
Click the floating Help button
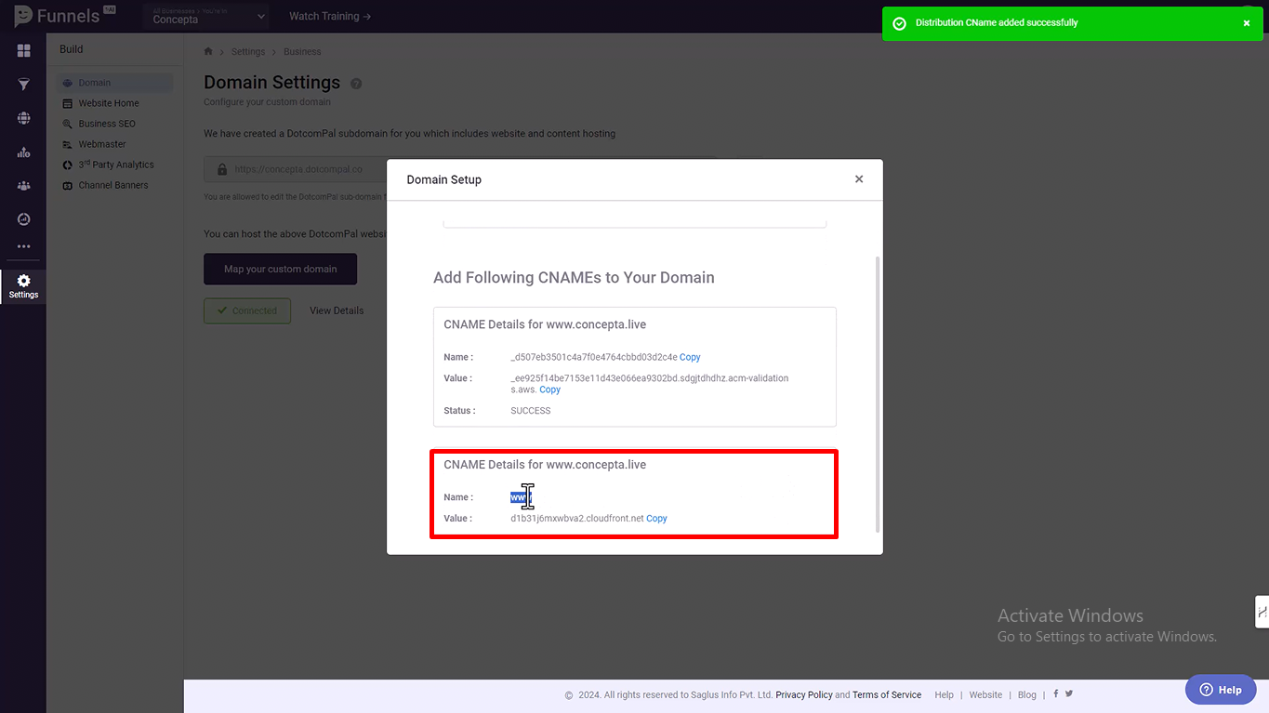click(x=1221, y=690)
